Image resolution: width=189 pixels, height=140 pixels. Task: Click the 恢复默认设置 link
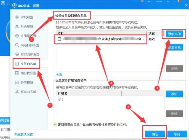point(24,134)
